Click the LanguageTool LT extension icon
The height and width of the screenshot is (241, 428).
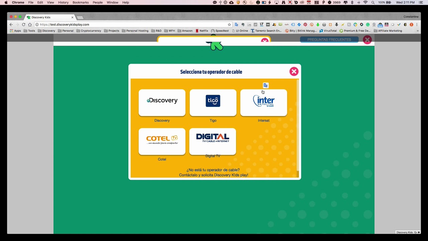click(x=261, y=24)
